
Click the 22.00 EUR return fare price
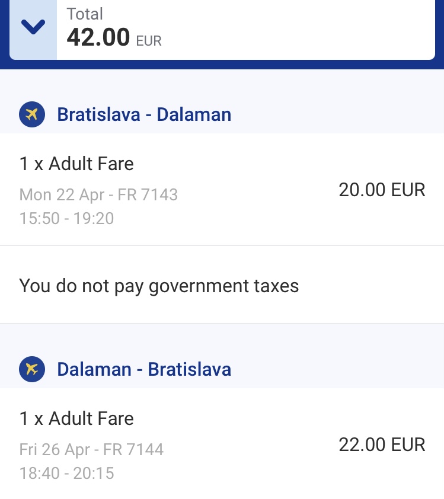click(382, 444)
